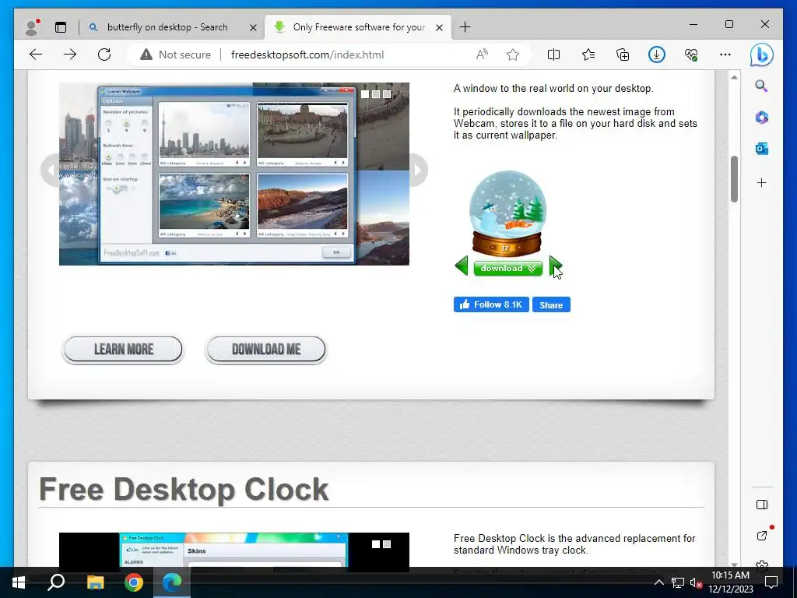Viewport: 797px width, 598px height.
Task: Click the Webcam Wallpaper screenshot image
Action: 233,174
